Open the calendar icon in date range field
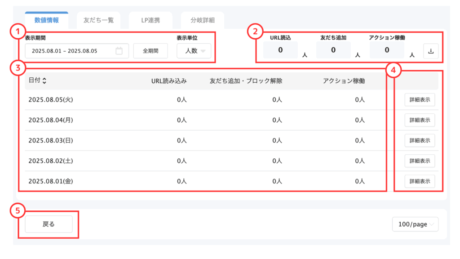Screen dimensions: 460x259 [119, 51]
